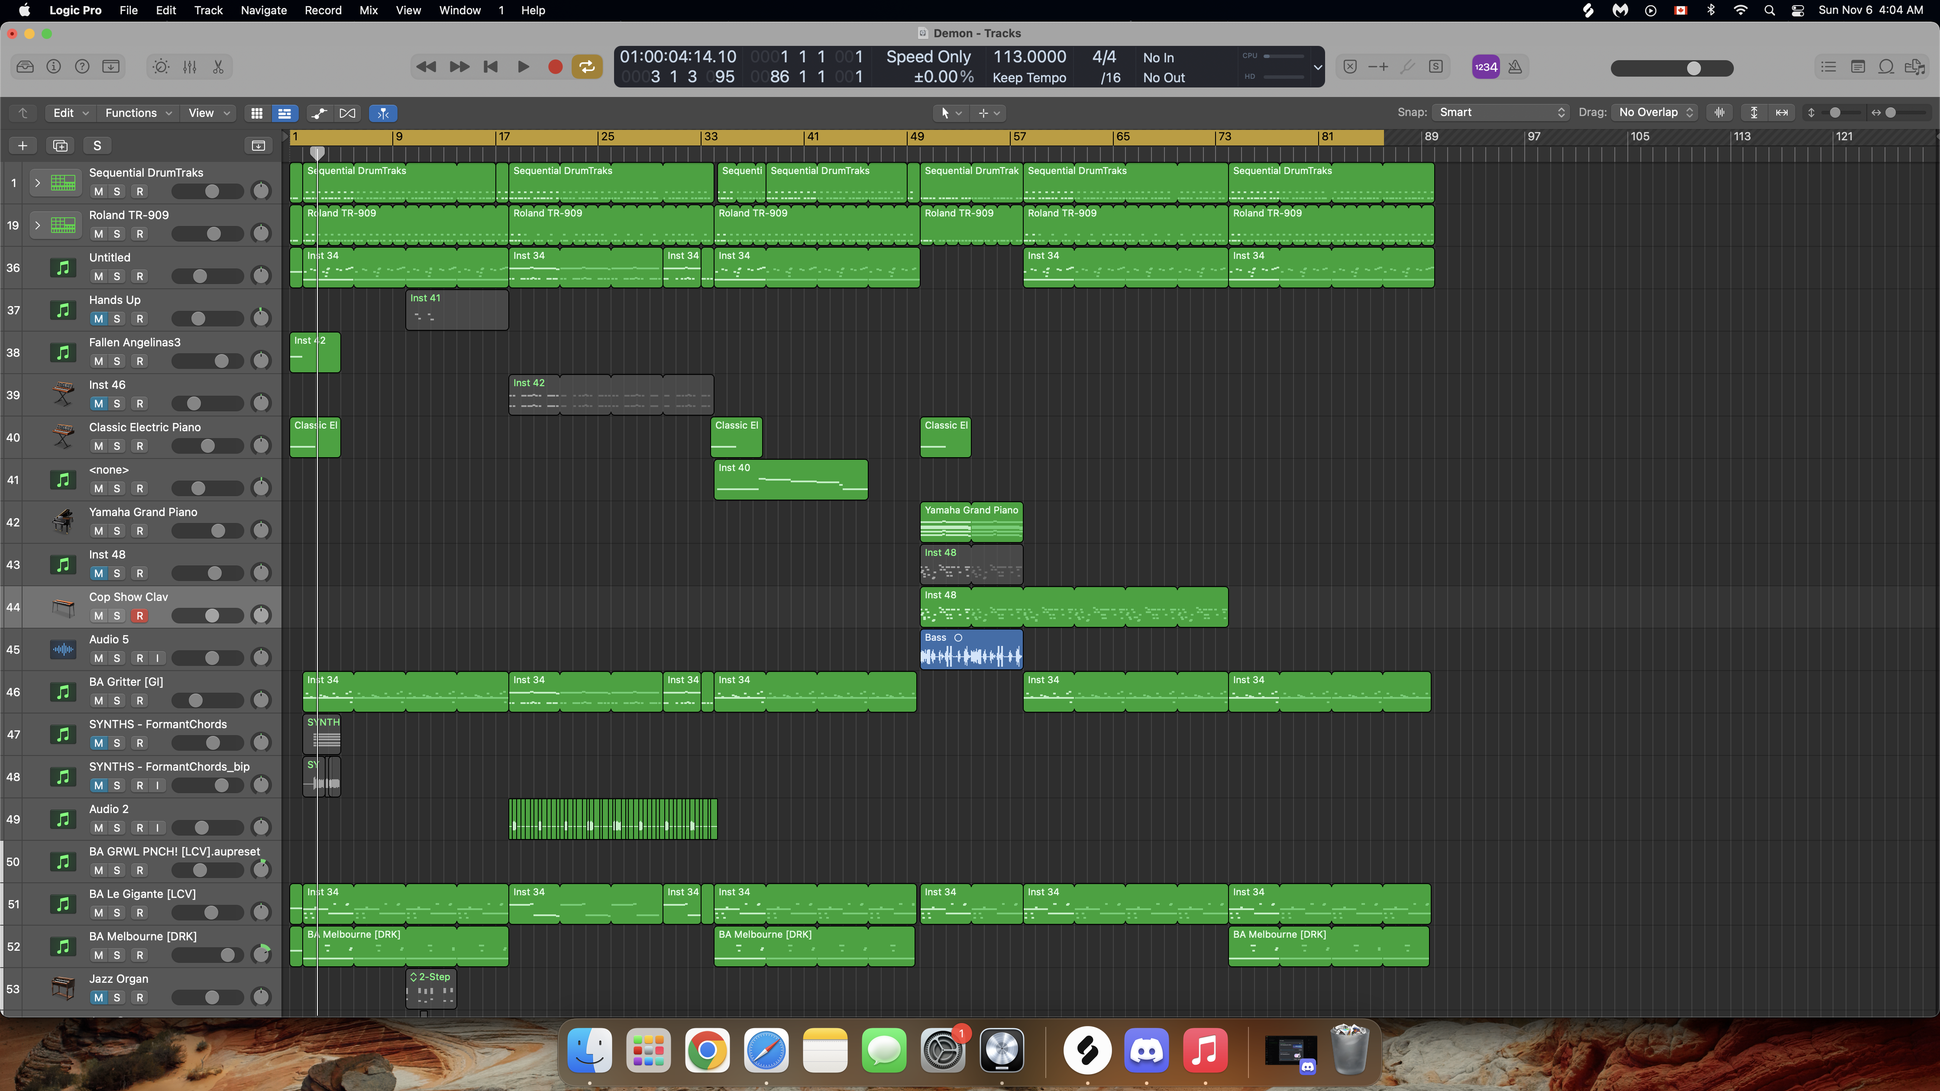Disable record arm on Cop Show Clav
Screen dimensions: 1940x1091
click(139, 616)
